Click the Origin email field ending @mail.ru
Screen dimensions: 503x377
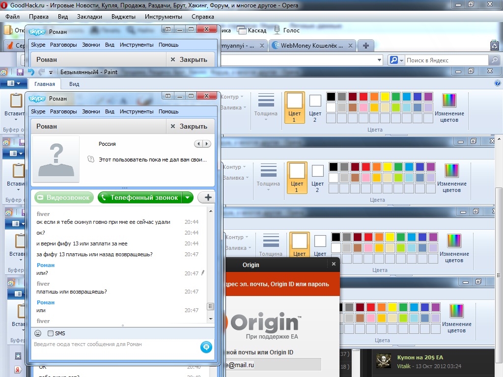click(273, 365)
